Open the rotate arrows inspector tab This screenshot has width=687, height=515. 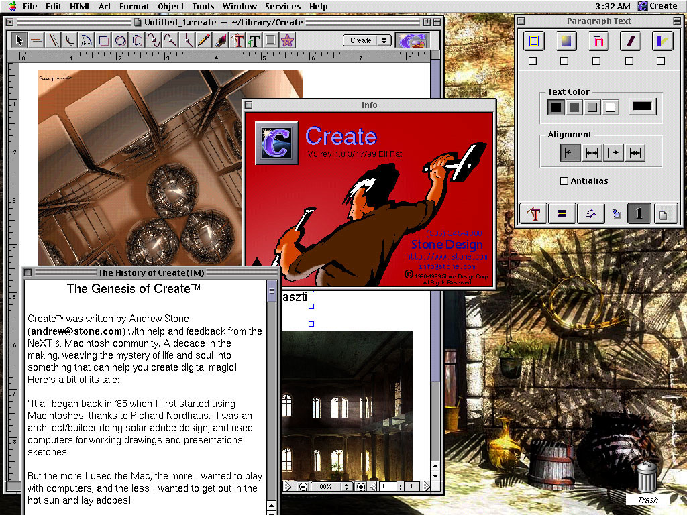[590, 214]
